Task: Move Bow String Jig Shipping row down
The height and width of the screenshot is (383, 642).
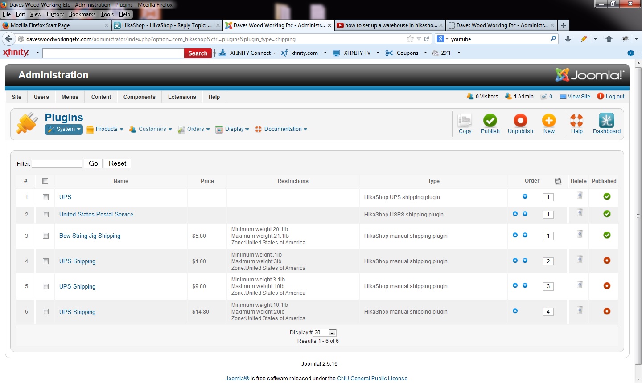Action: point(525,235)
